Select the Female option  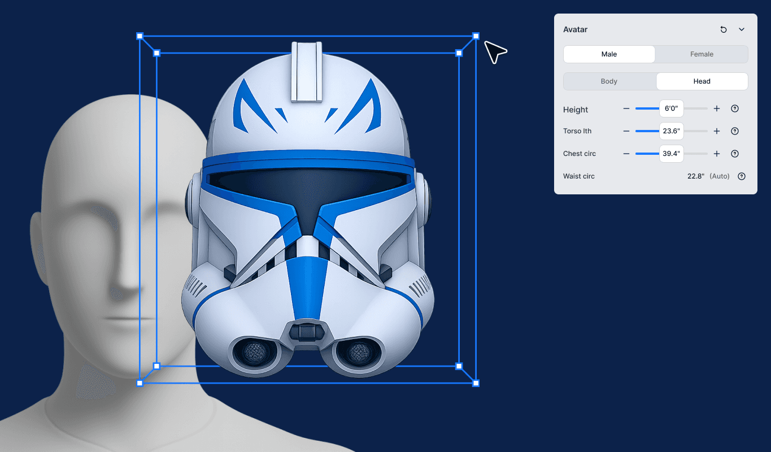pyautogui.click(x=702, y=54)
